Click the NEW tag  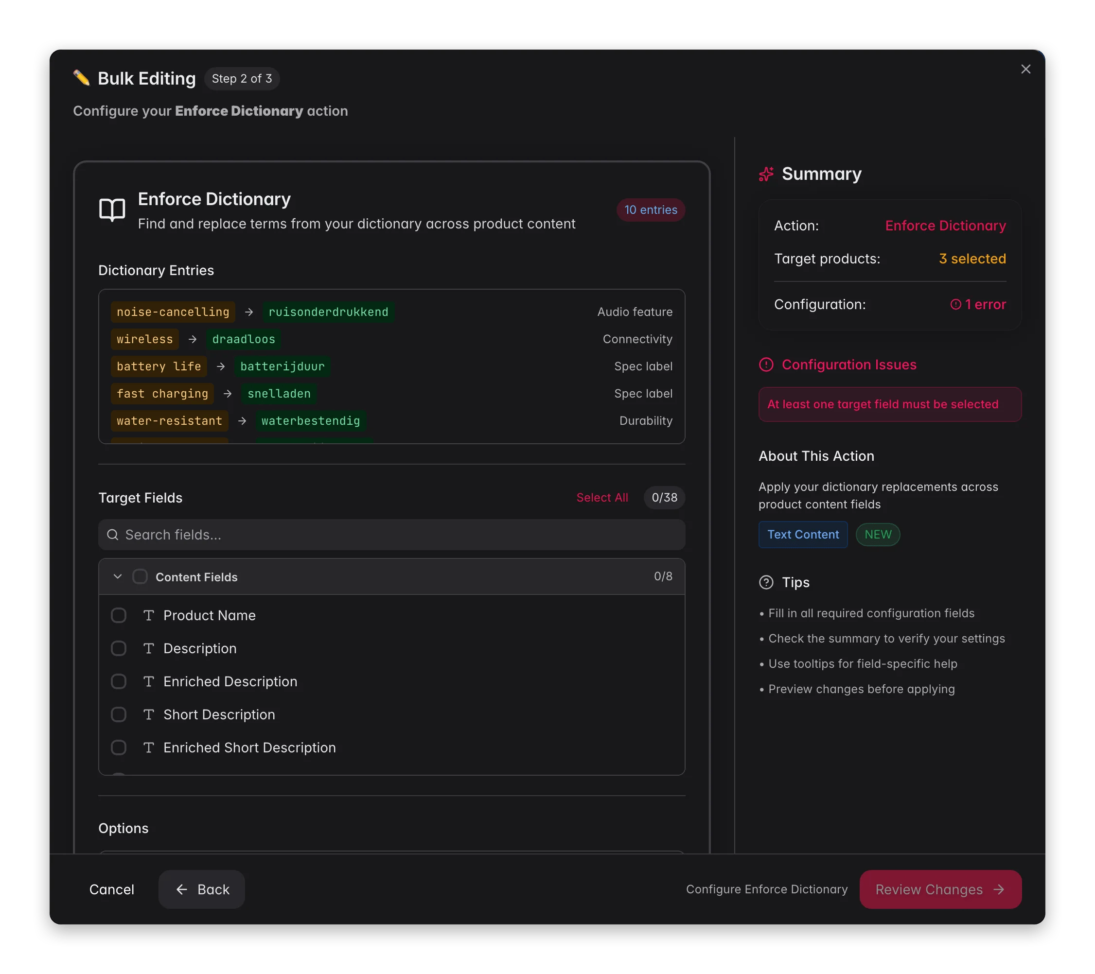tap(878, 535)
